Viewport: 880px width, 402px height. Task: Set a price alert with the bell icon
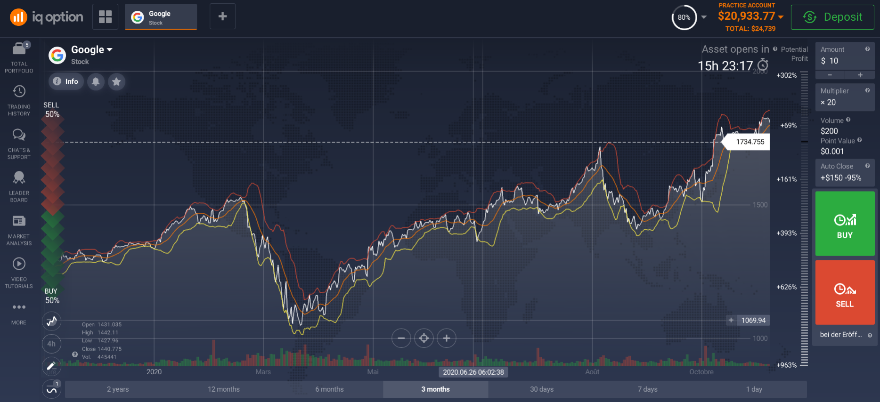click(96, 81)
